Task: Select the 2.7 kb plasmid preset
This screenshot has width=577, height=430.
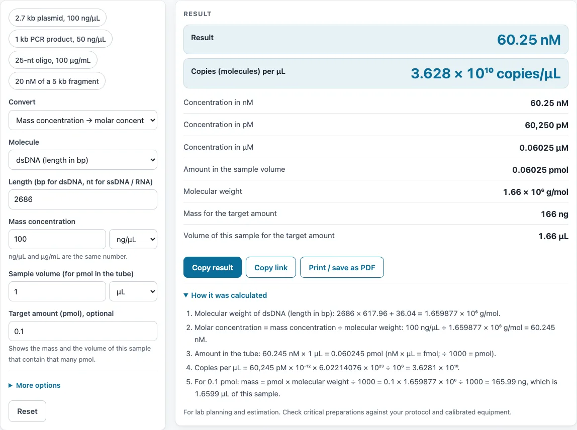Action: pyautogui.click(x=57, y=18)
